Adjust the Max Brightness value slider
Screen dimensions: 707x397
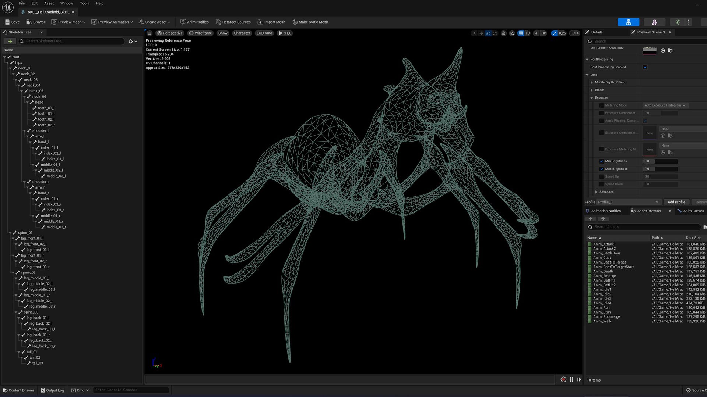pos(660,169)
